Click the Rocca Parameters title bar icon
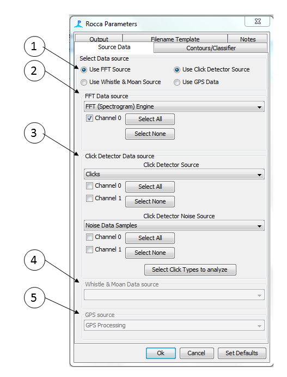 [78, 24]
